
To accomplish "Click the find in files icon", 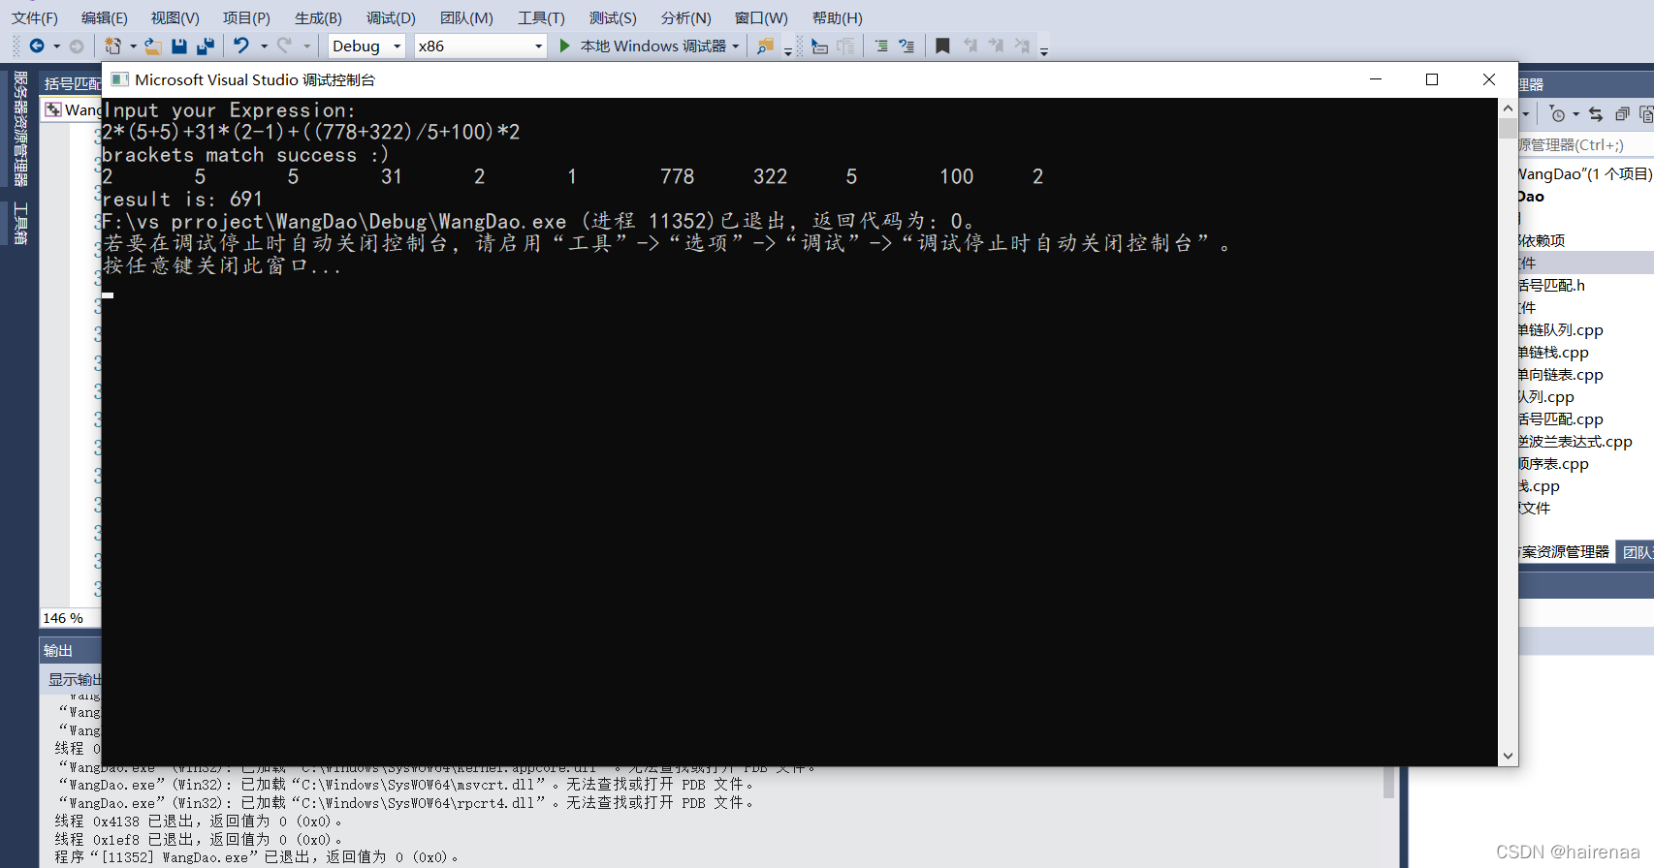I will pos(765,46).
